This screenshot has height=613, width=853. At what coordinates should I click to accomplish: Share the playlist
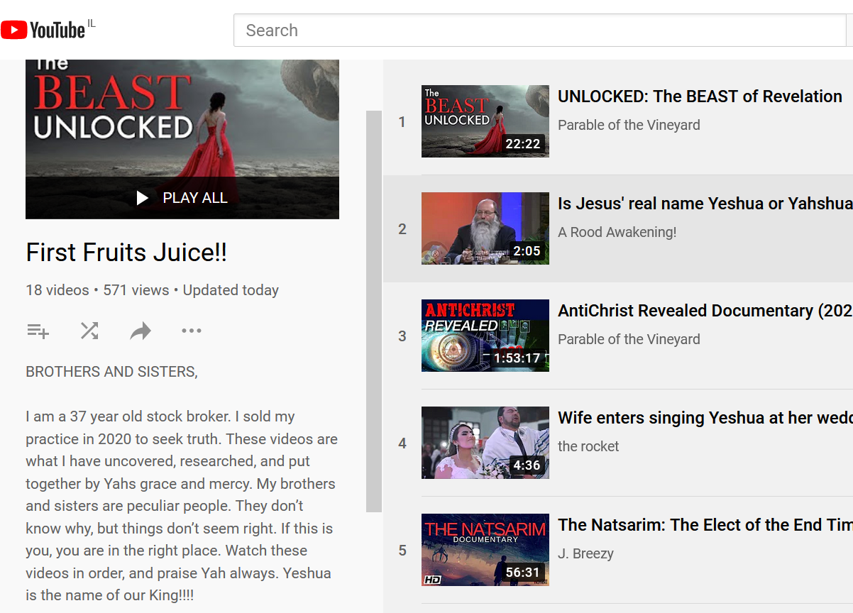(x=140, y=331)
